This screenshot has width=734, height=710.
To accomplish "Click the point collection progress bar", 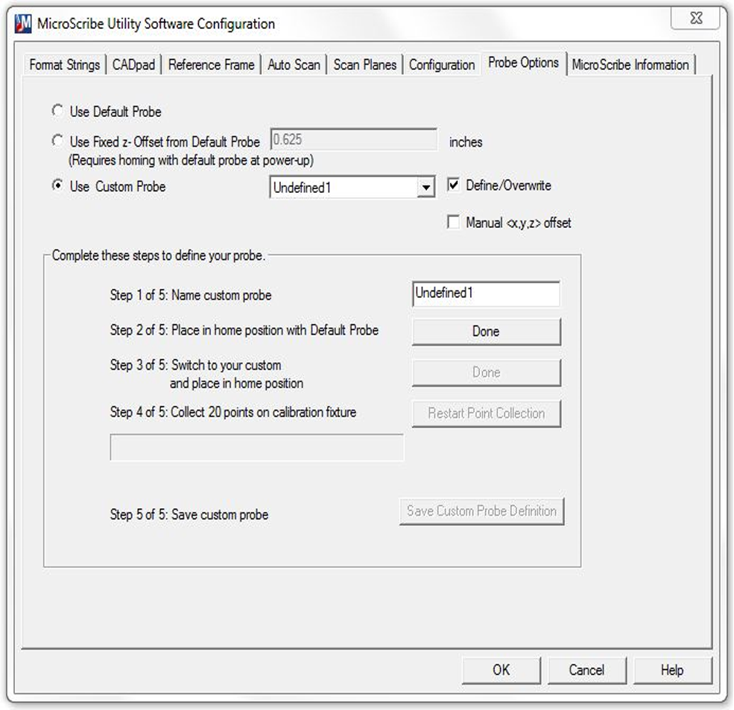I will click(x=256, y=448).
